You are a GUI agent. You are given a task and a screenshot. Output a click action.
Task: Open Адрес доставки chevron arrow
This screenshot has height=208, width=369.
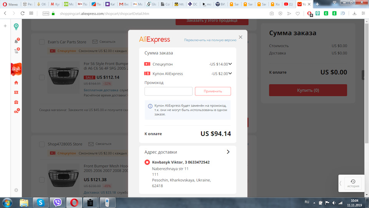coord(228,152)
